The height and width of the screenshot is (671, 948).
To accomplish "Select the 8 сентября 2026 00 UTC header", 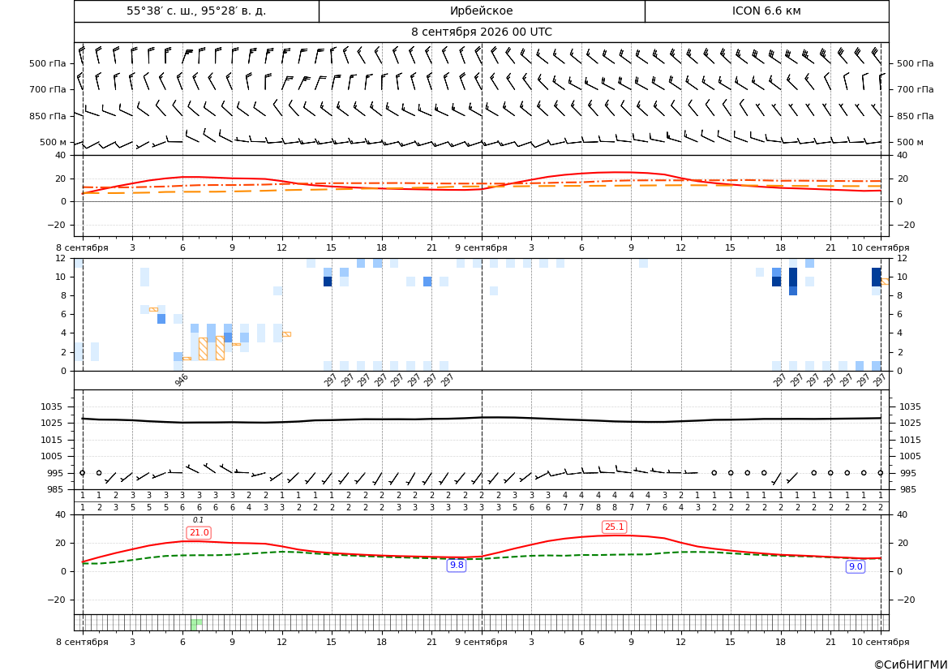I will [x=481, y=32].
